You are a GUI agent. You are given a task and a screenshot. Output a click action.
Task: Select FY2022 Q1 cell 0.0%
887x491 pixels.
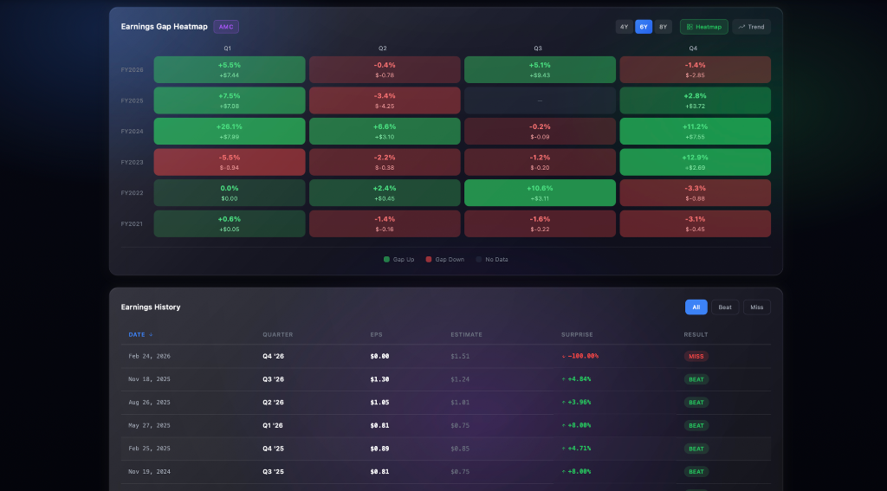[x=229, y=193]
